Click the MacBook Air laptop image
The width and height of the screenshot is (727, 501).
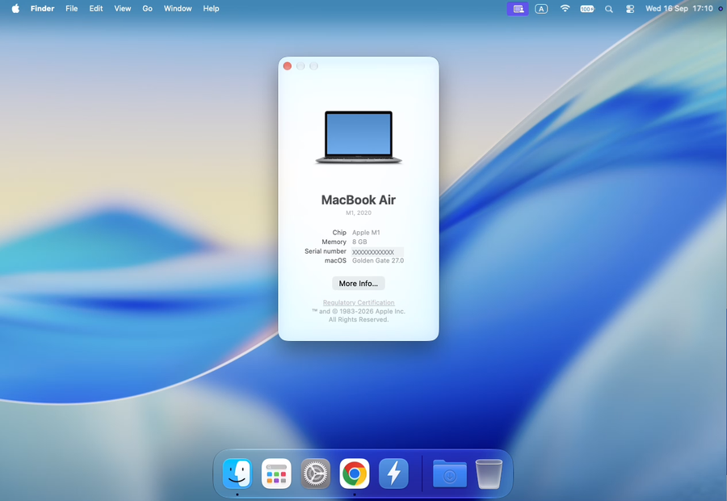359,137
